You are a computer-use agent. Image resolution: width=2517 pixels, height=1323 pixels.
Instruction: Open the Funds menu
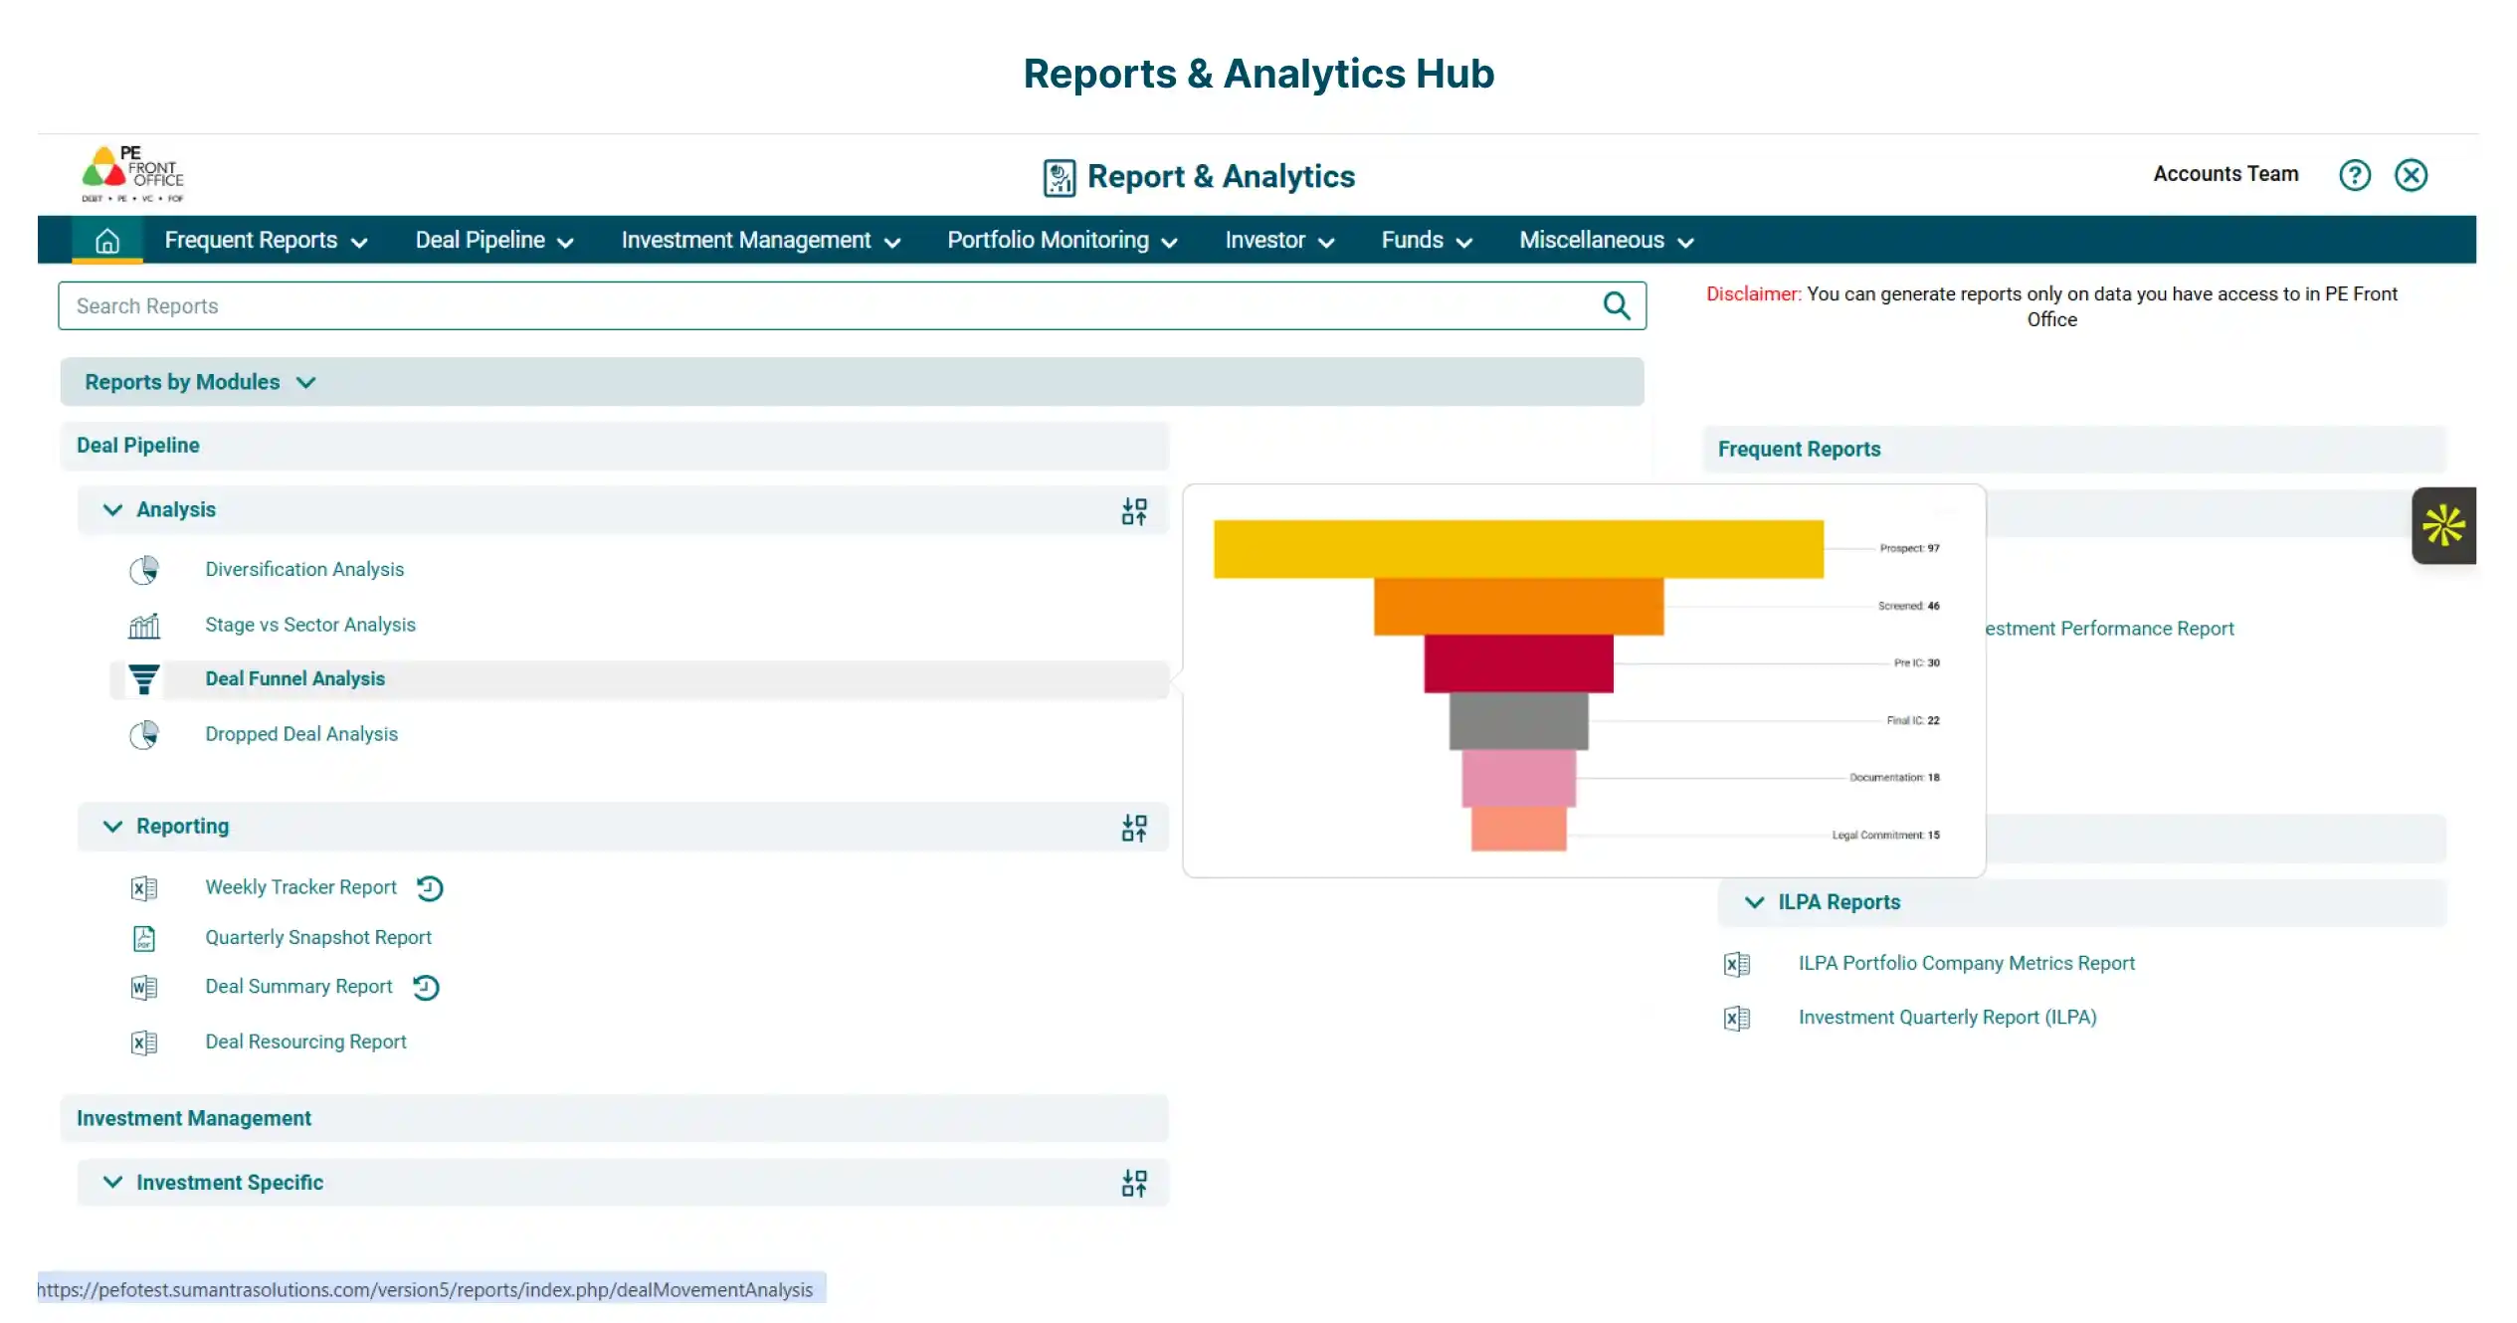click(x=1427, y=241)
